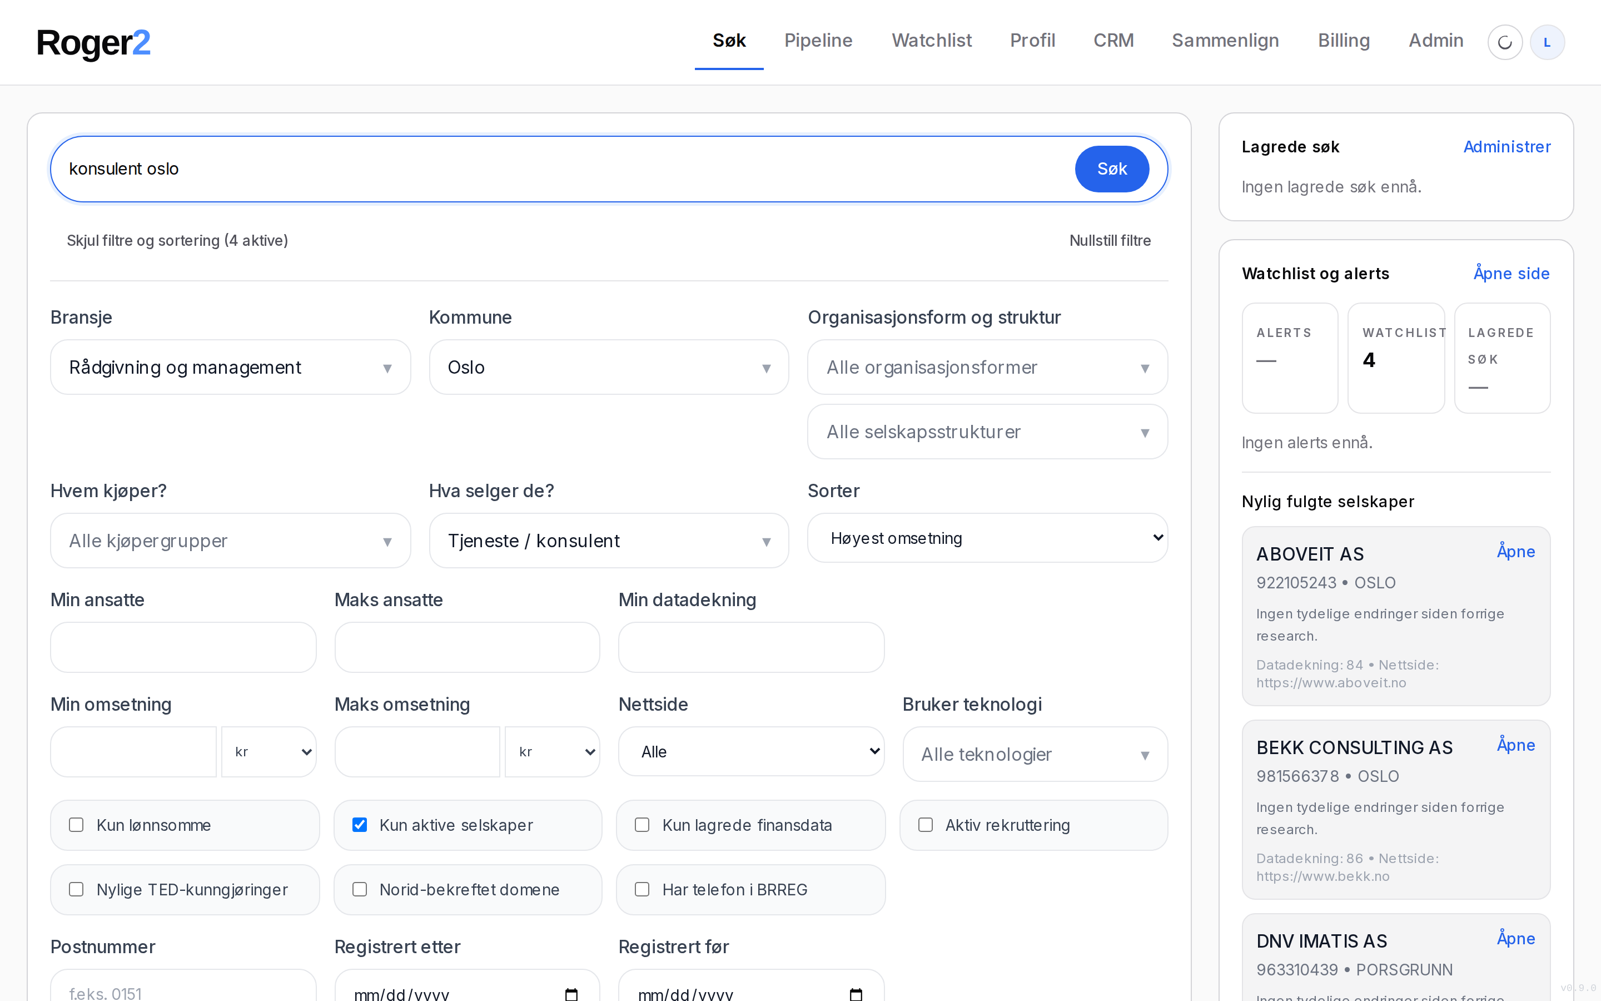Open the Kommune dropdown showing Oslo
The height and width of the screenshot is (1001, 1601).
(609, 368)
